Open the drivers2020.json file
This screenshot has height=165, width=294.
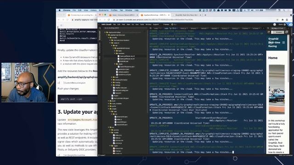click(x=121, y=117)
